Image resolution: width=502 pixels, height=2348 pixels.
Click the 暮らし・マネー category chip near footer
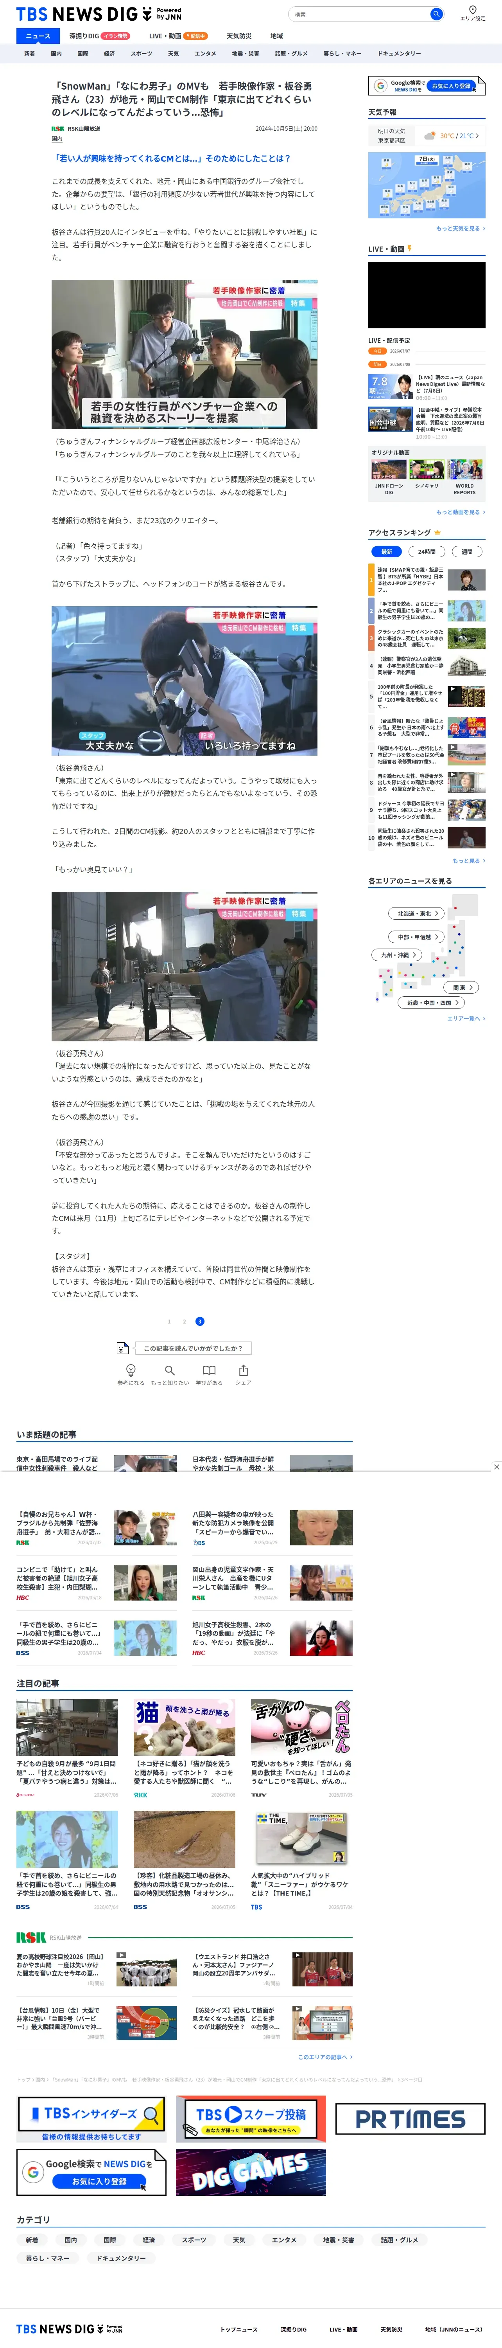(47, 2258)
